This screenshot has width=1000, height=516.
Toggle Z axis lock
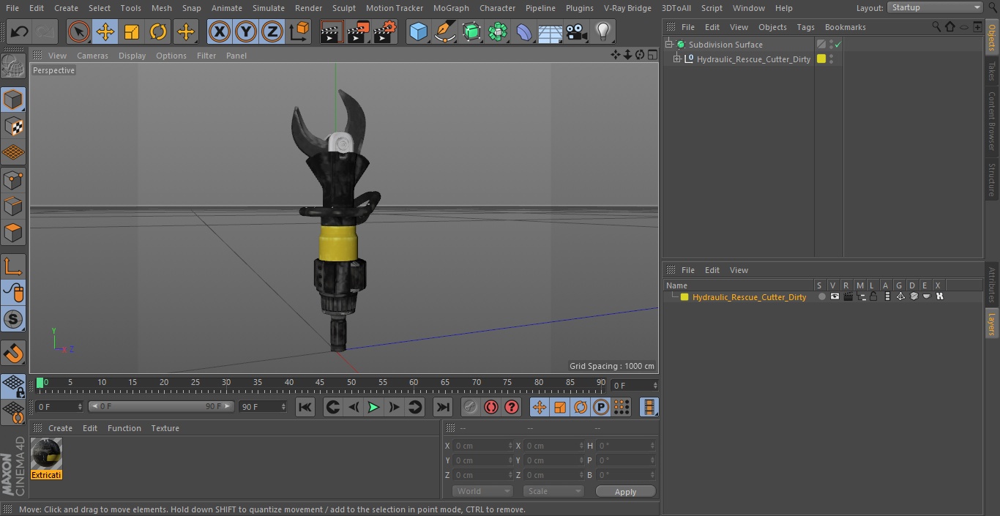point(272,31)
